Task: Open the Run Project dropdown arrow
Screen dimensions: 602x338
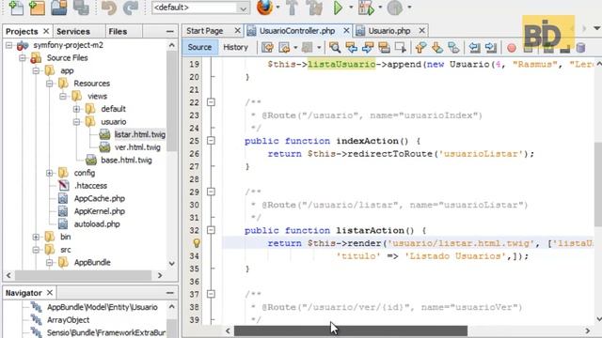Action: pos(351,8)
